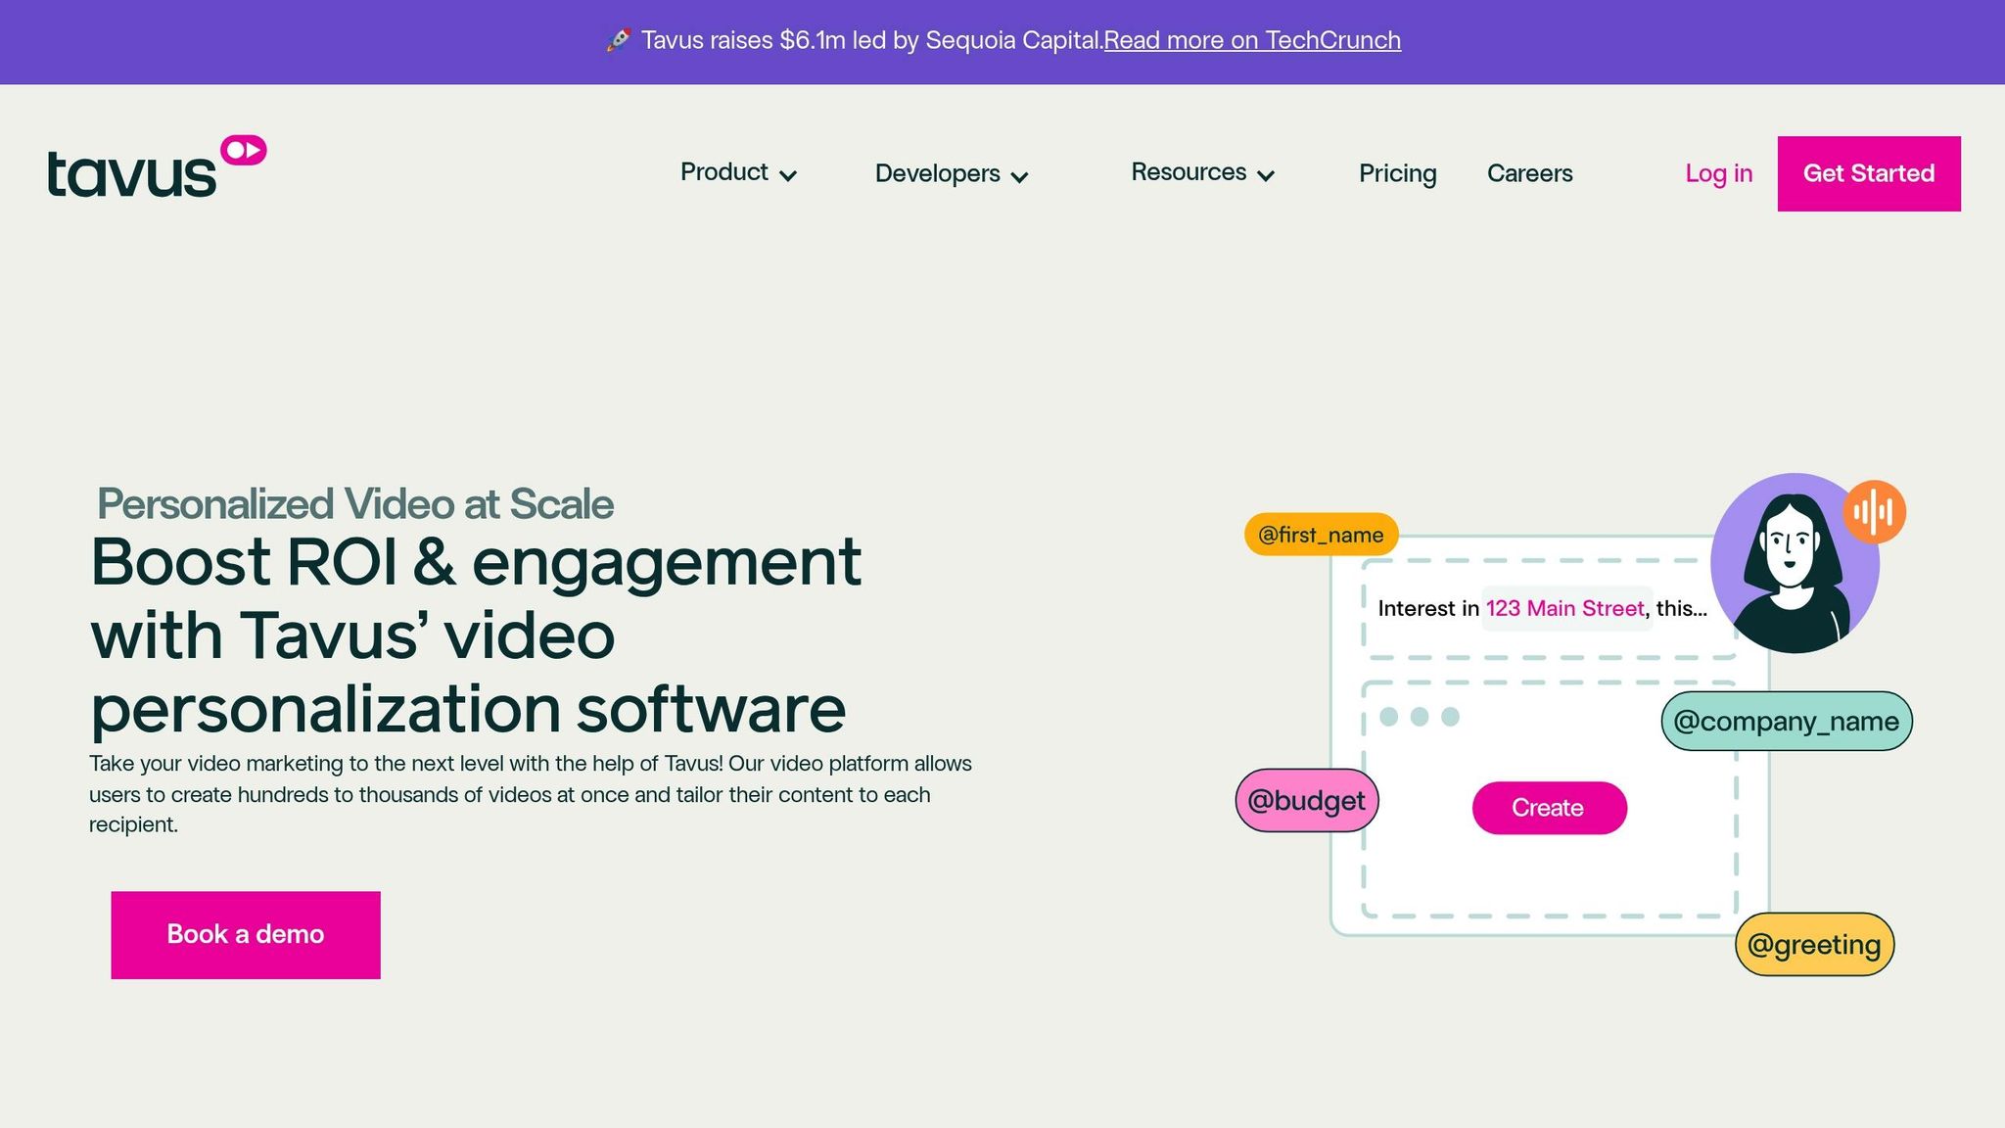The image size is (2005, 1128).
Task: Select the yellow @greeting tag
Action: (x=1814, y=945)
